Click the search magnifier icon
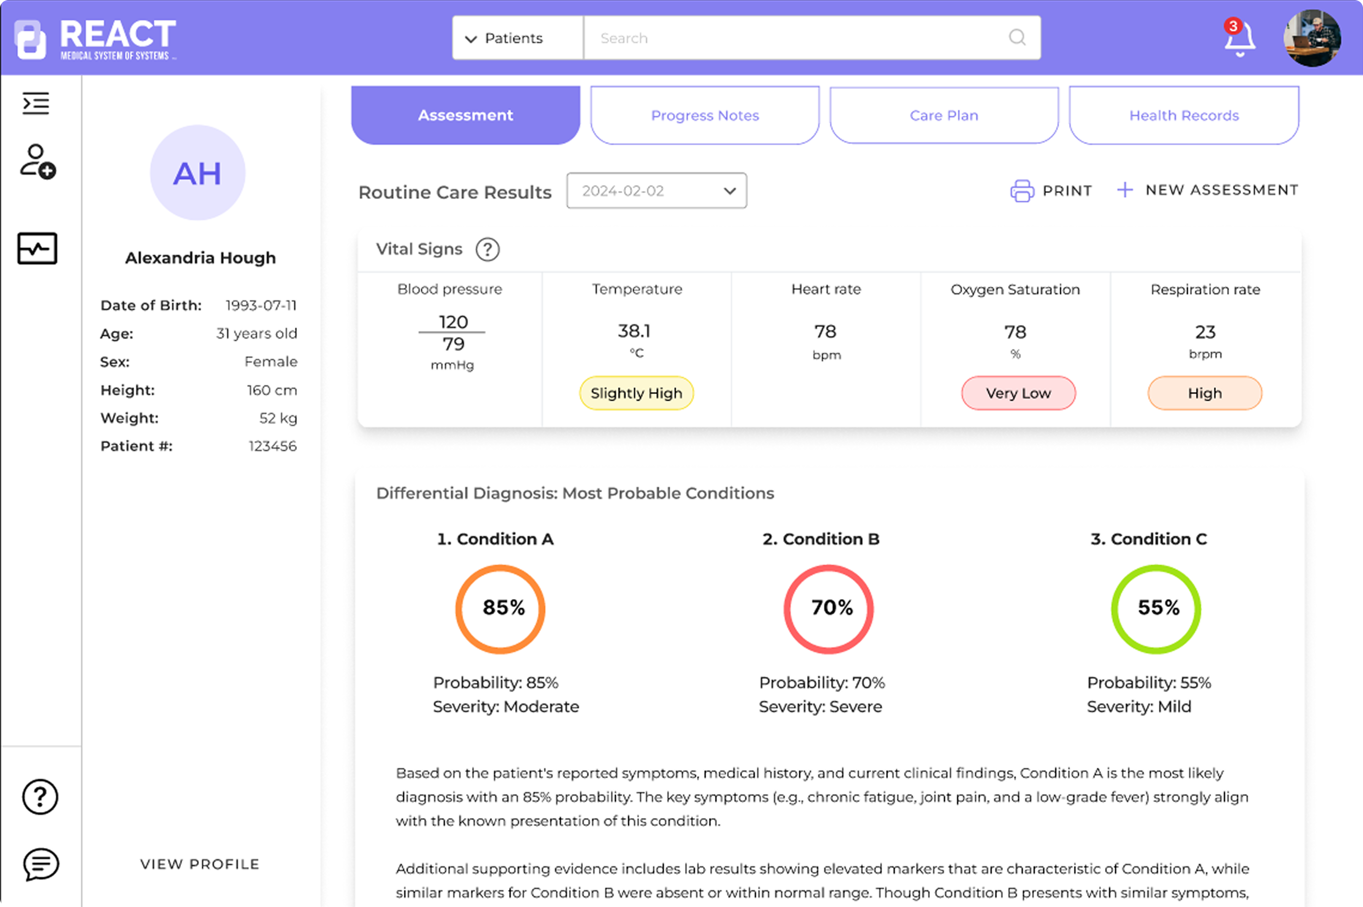This screenshot has width=1363, height=907. point(1017,38)
